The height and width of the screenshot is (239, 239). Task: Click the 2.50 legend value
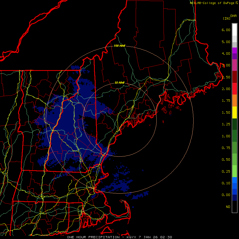(x=226, y=77)
